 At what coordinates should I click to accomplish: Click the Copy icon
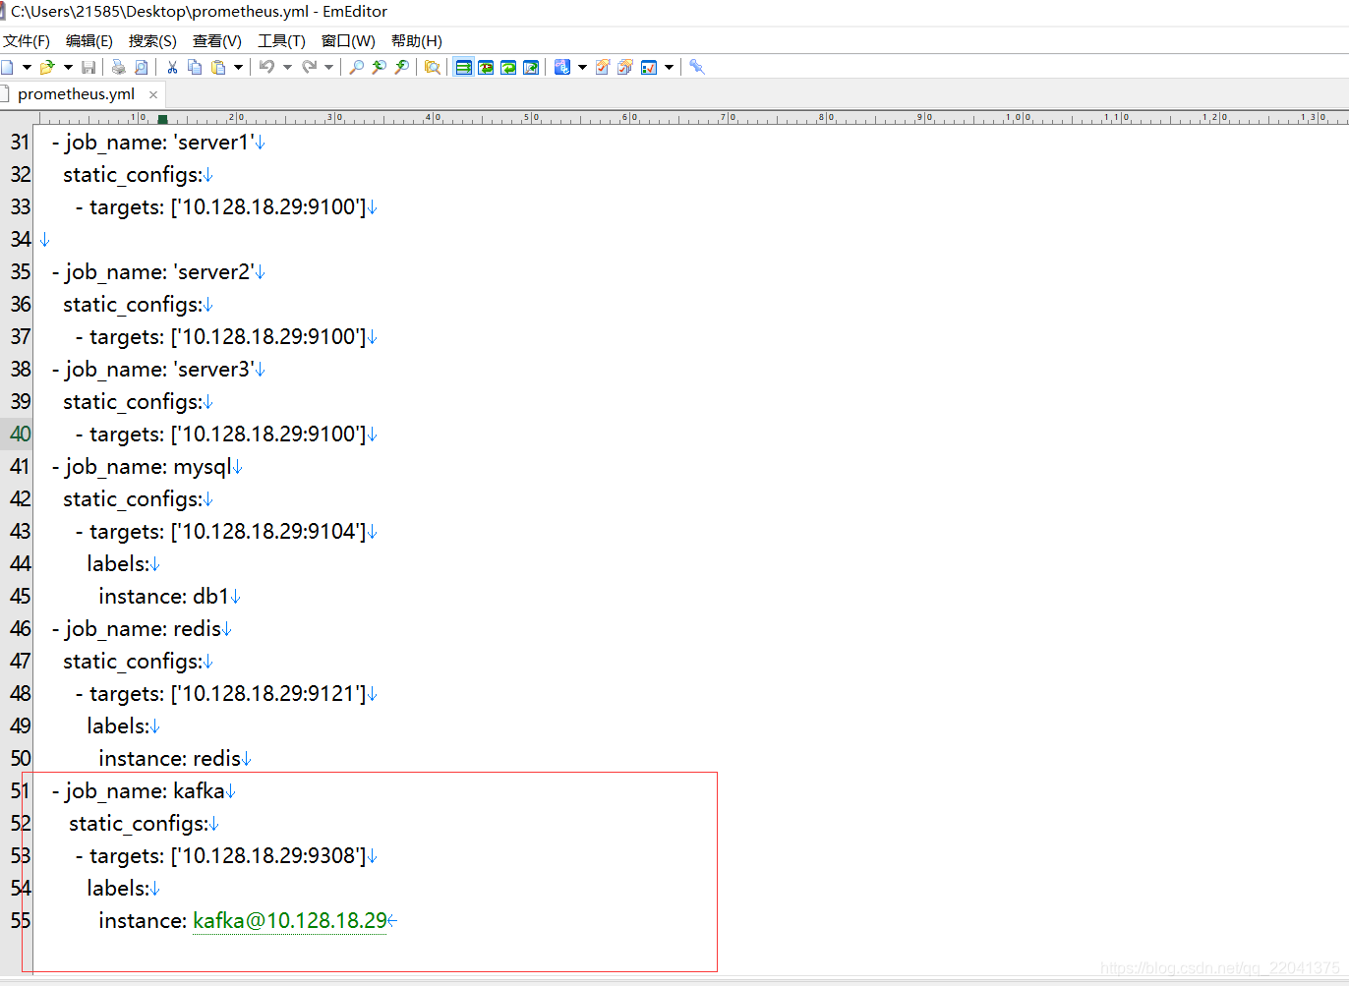[x=195, y=67]
